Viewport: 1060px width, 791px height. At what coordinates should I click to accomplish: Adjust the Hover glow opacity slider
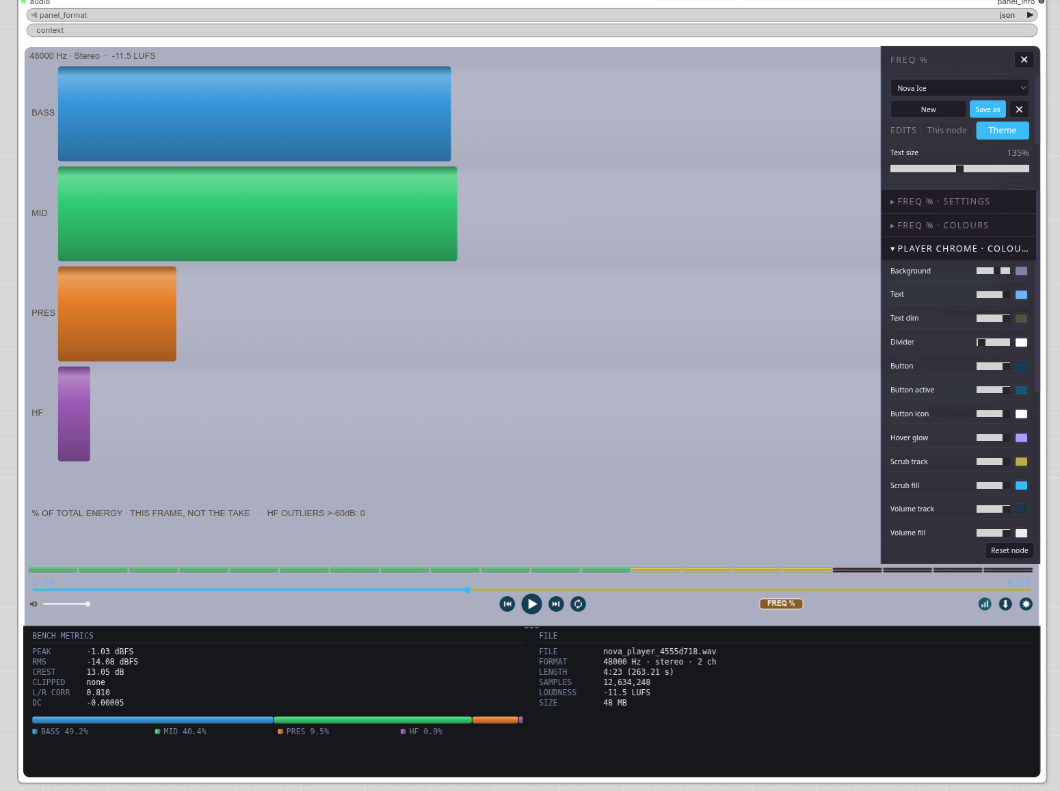tap(993, 438)
